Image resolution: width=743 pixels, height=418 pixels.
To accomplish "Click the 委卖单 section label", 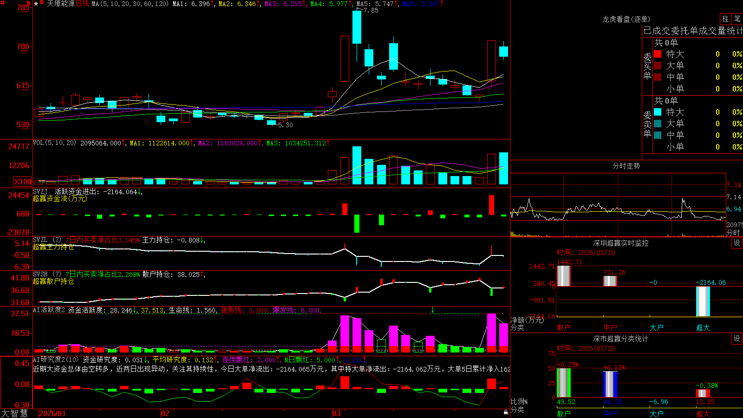I will [647, 124].
